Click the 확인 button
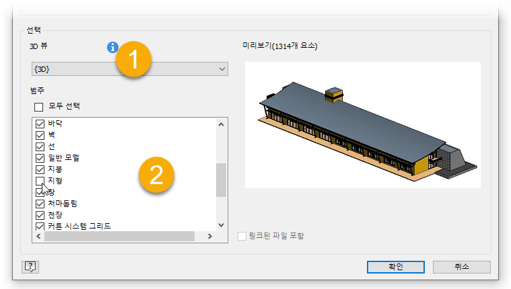Viewport: 511px width, 289px height. pos(396,267)
